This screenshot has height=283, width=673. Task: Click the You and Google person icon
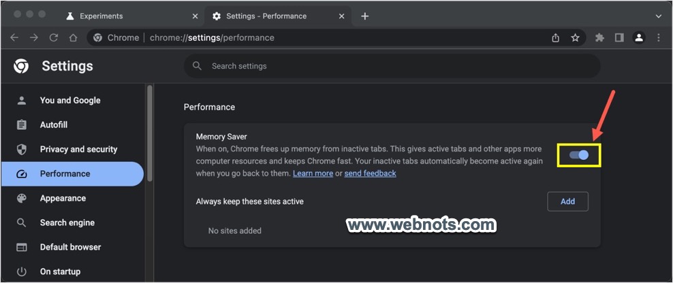tap(22, 100)
